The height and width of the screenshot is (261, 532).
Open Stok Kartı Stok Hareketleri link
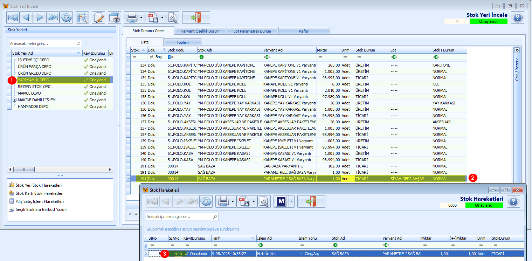pyautogui.click(x=40, y=193)
